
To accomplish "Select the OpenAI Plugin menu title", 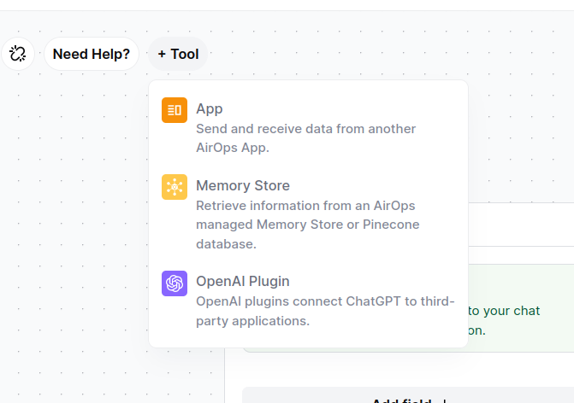I will coord(243,282).
